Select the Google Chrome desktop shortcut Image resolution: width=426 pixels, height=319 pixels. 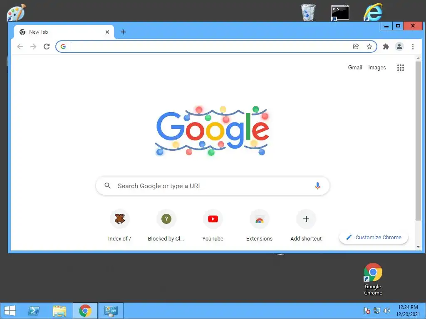pos(373,279)
